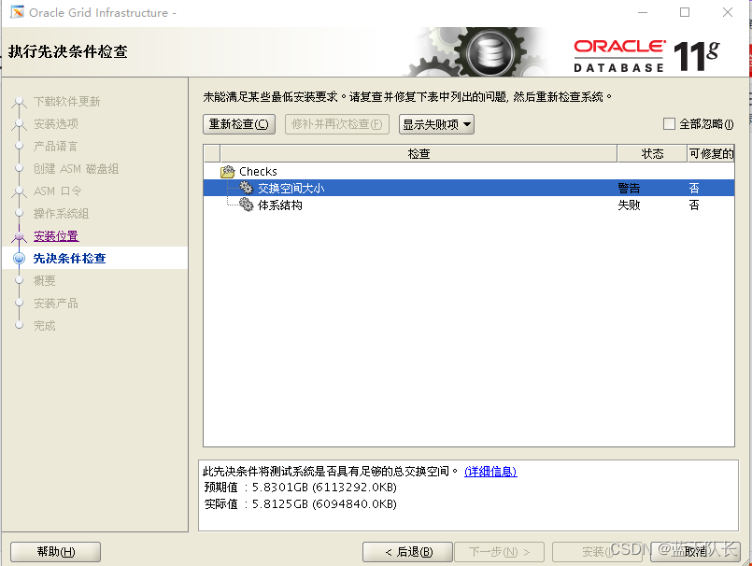Click the 帮助(H) button
Screen dimensions: 752x566
[x=56, y=552]
